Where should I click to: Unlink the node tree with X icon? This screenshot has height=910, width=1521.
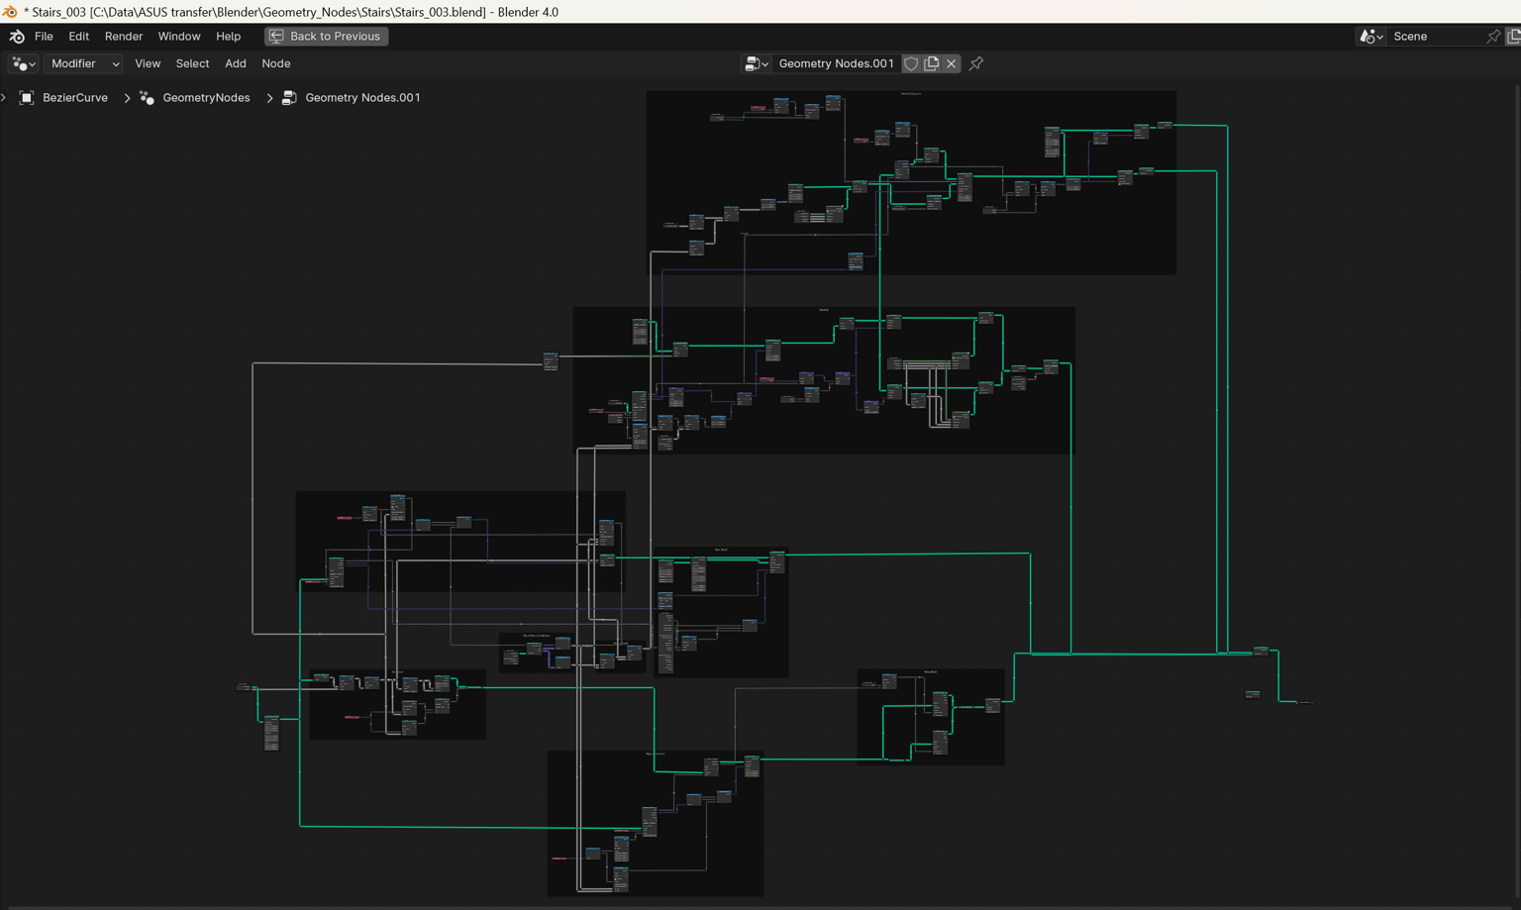[x=952, y=63]
